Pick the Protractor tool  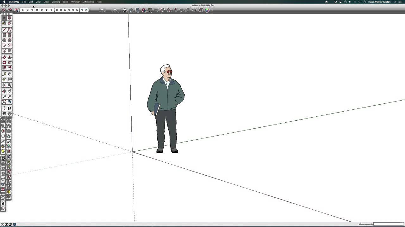(4, 79)
